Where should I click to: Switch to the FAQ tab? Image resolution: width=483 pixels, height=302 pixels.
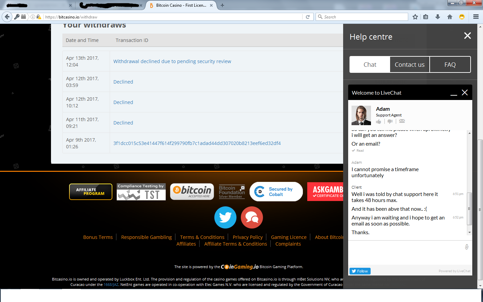pos(450,64)
